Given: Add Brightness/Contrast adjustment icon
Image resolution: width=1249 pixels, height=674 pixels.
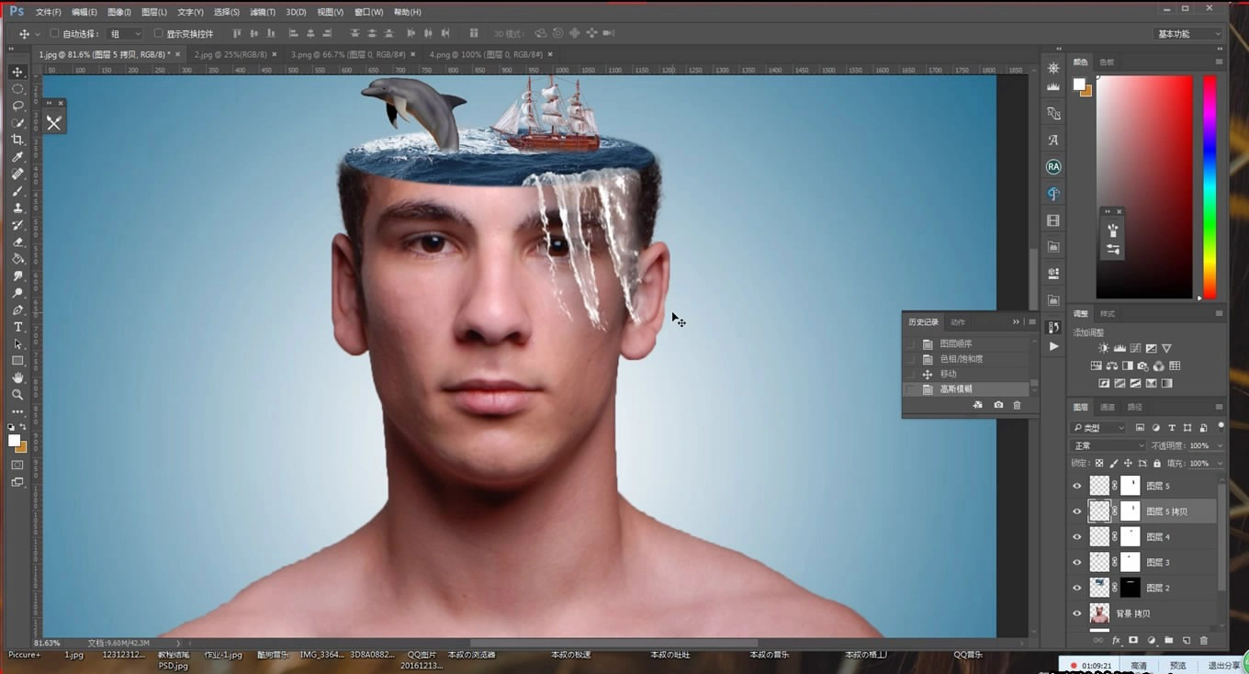Looking at the screenshot, I should pos(1103,349).
